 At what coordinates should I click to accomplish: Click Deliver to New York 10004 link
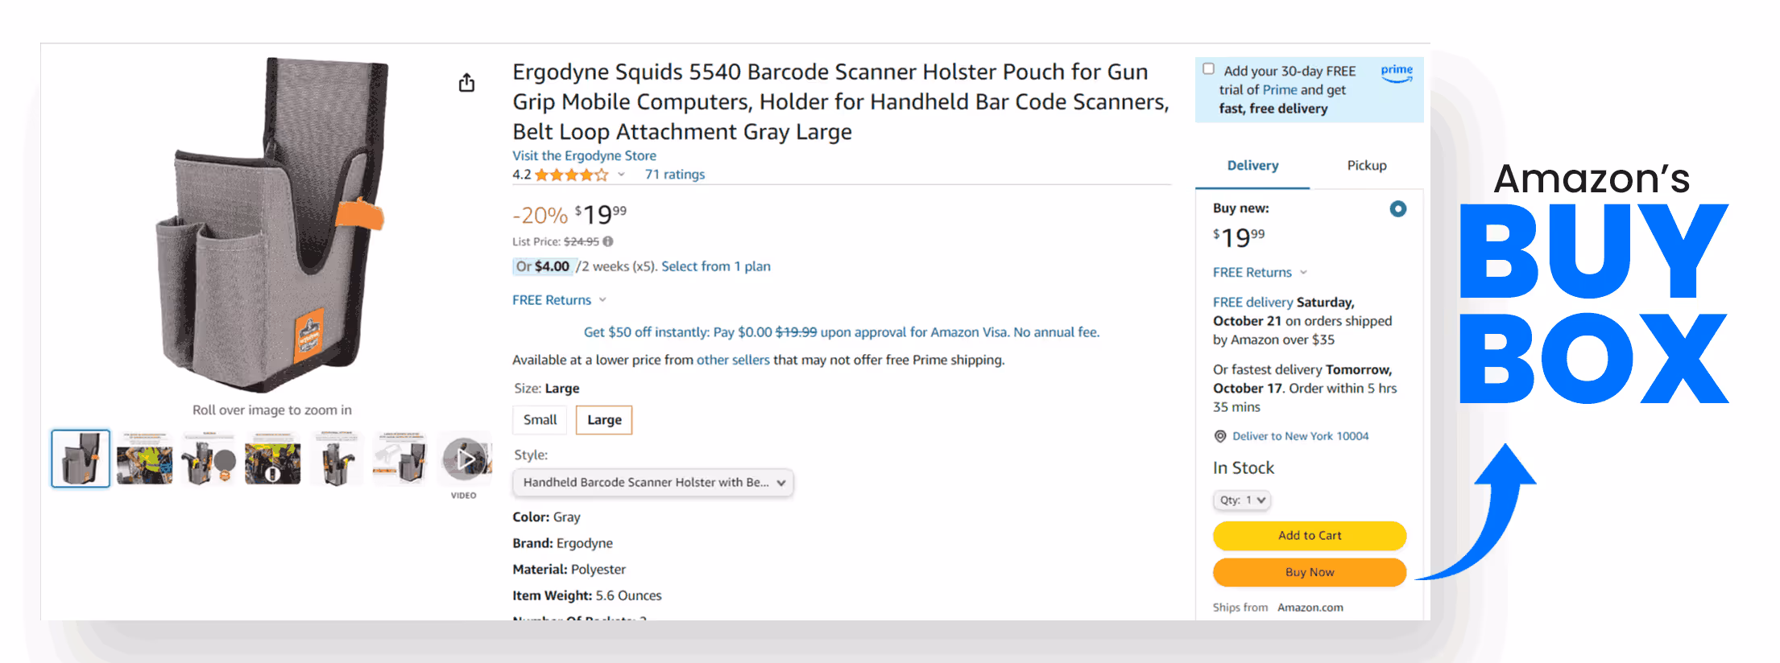[x=1300, y=436]
